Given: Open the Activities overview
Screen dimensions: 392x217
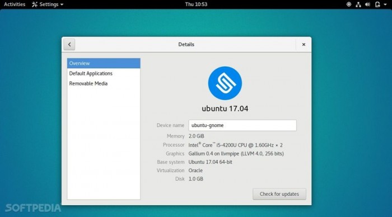Looking at the screenshot, I should 15,4.
